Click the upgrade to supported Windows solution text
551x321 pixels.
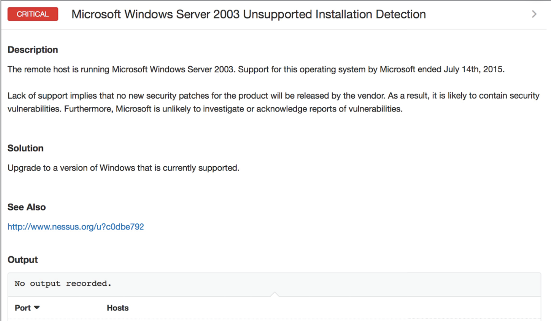coord(123,168)
